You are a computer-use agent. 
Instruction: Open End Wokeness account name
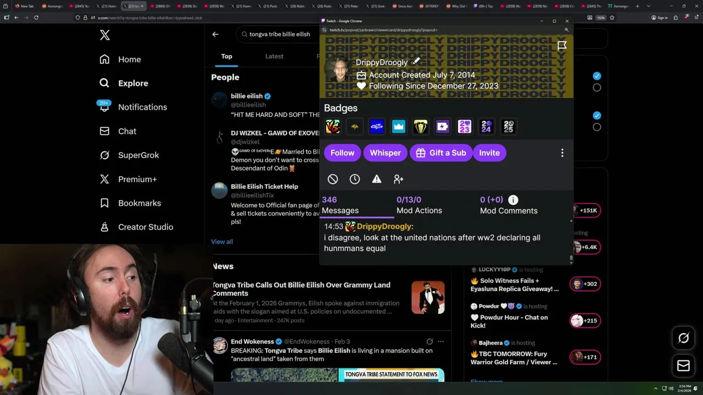tap(252, 341)
